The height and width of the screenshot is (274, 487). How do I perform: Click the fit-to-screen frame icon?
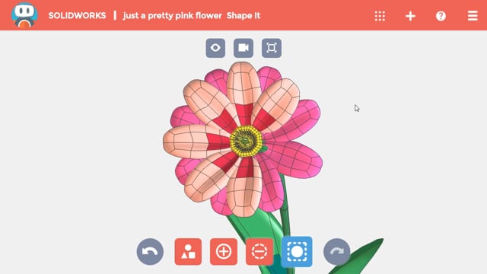pyautogui.click(x=272, y=48)
